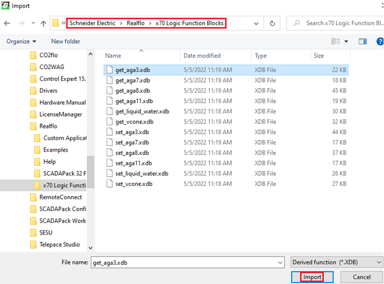The width and height of the screenshot is (384, 284).
Task: Select the set_liquid_water.xdb file
Action: coord(226,173)
